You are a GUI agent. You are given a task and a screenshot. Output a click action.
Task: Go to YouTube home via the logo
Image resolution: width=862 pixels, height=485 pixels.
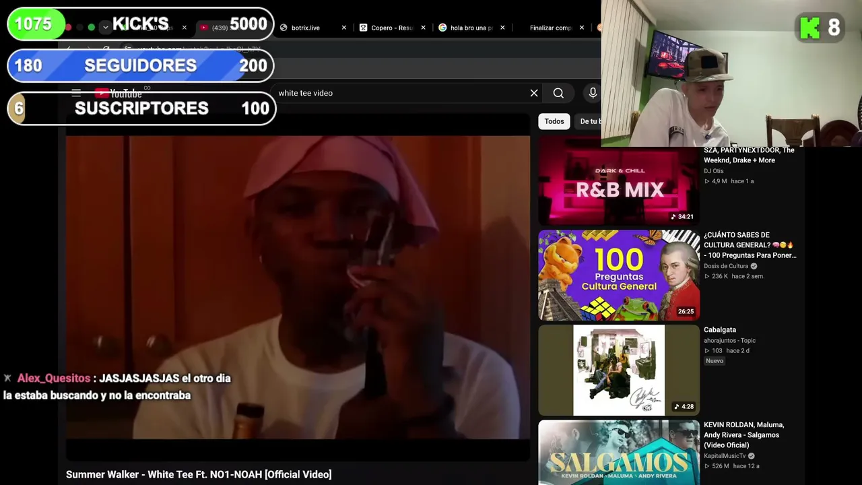pos(119,93)
